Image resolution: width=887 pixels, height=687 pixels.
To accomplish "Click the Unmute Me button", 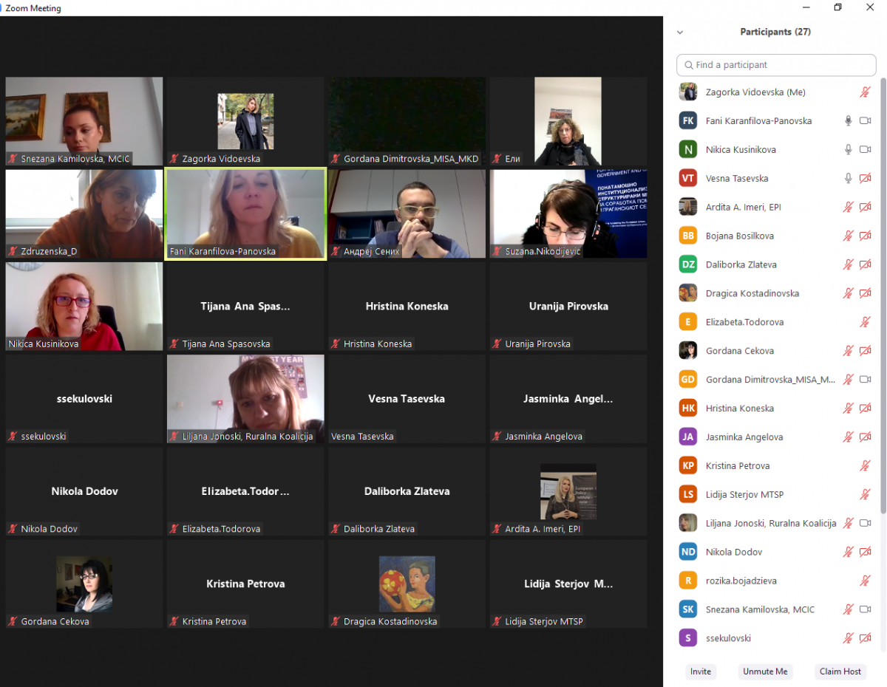I will coord(765,671).
